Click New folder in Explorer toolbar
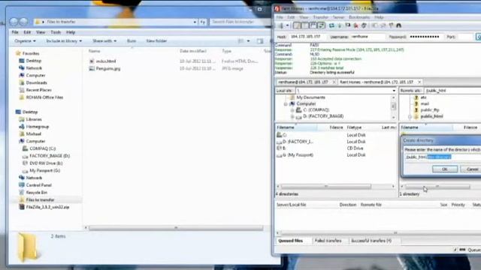Viewport: 481px width, 270px height. [x=156, y=40]
